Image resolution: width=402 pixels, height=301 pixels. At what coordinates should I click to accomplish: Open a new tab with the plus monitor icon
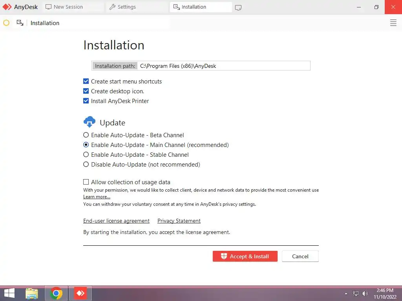coord(238,7)
